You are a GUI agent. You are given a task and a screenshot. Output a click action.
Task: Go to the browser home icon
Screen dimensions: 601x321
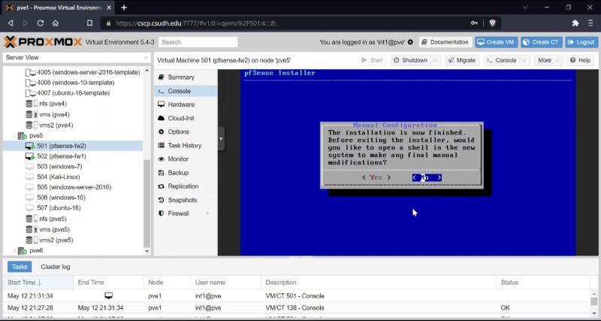[56, 23]
